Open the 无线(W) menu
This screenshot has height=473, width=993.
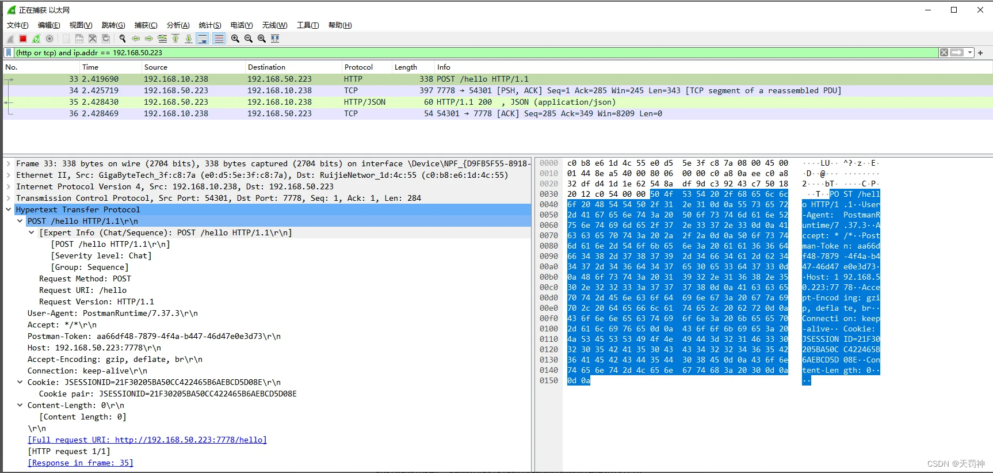tap(274, 25)
